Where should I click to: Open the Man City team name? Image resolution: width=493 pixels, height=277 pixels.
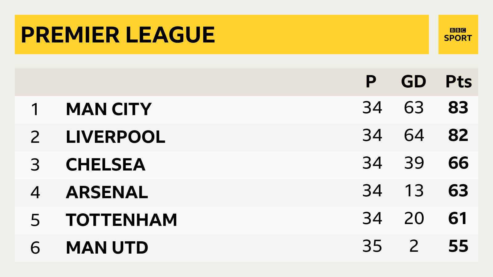109,109
